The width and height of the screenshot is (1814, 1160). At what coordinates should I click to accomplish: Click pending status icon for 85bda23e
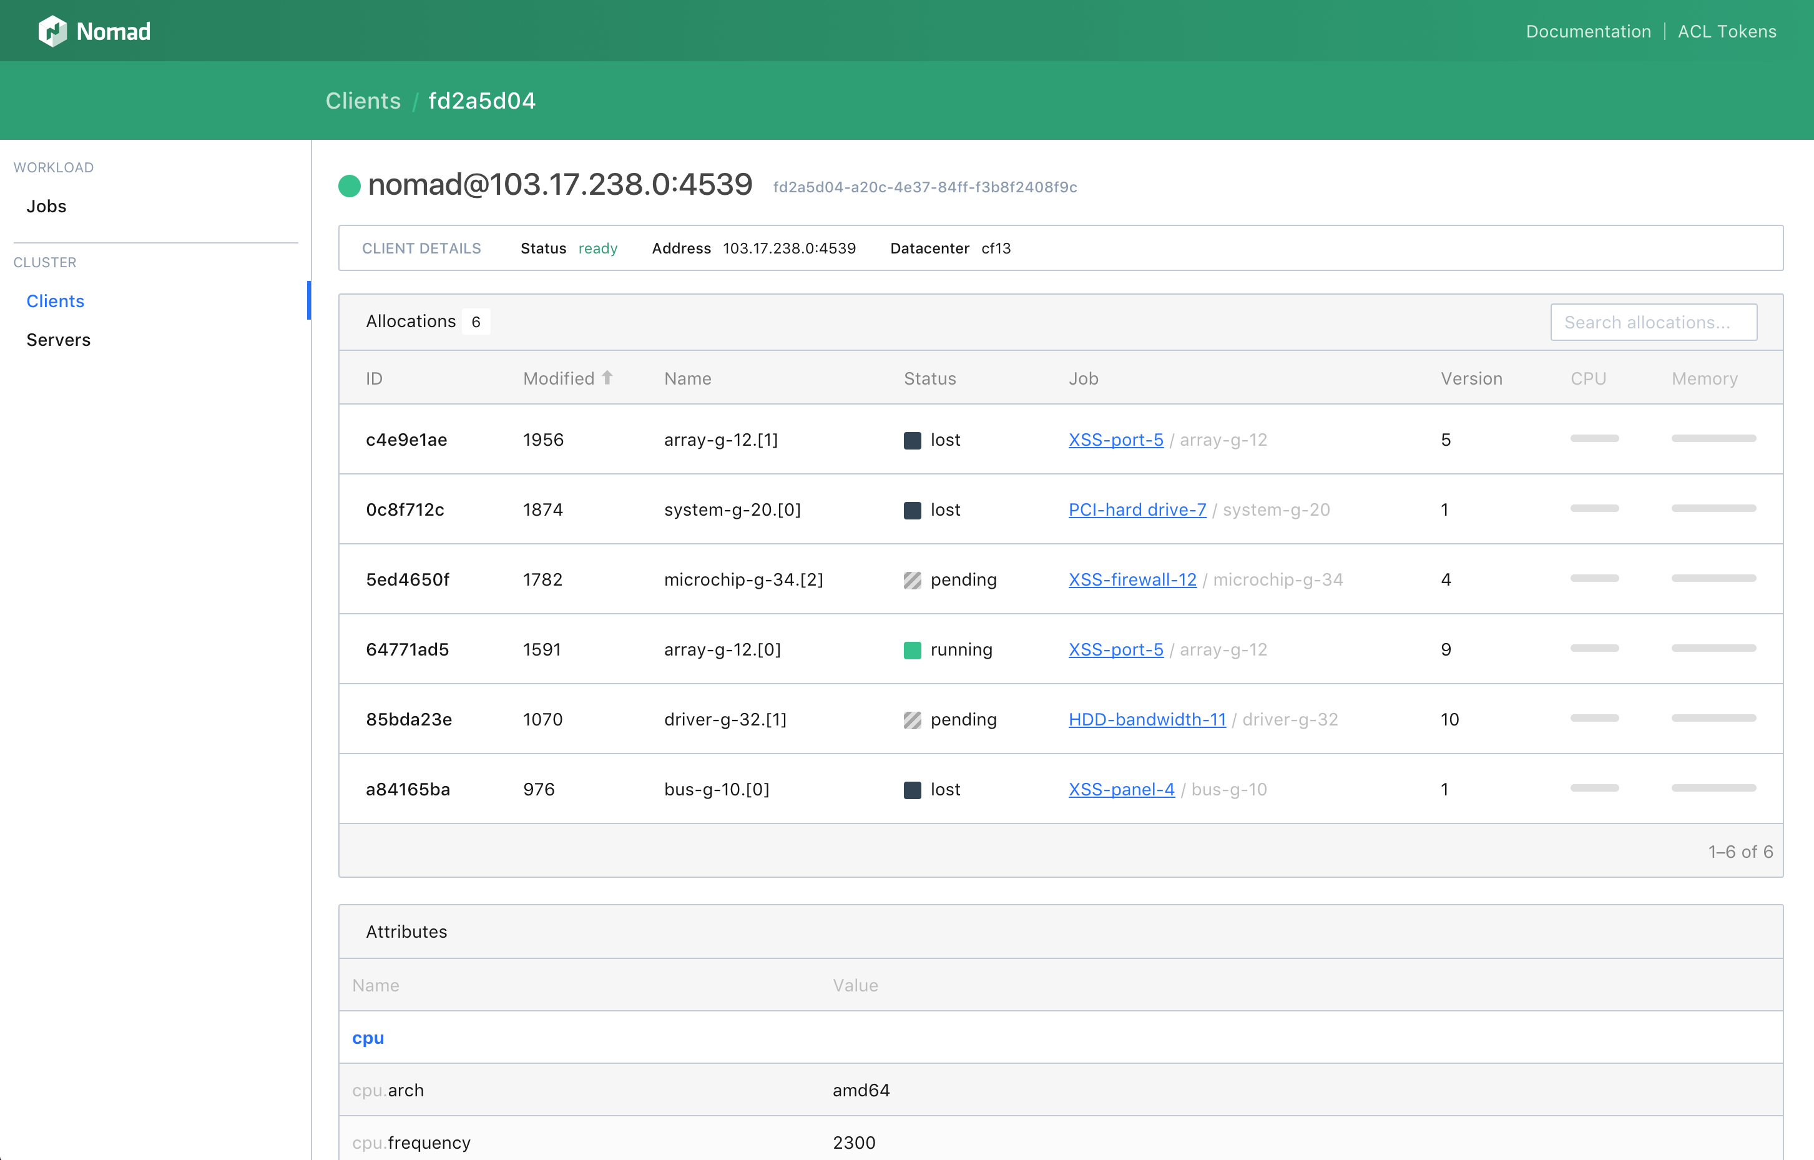912,720
